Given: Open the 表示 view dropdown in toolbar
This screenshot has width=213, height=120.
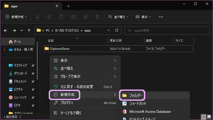Looking at the screenshot, I should coord(143,17).
